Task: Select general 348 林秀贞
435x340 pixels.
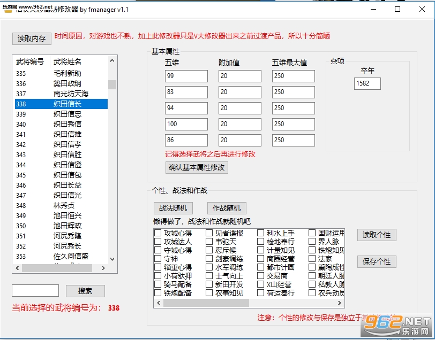Action: click(x=61, y=206)
